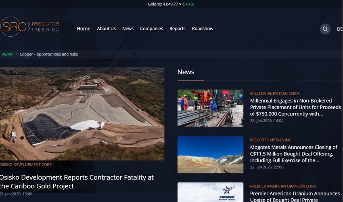Click the green NEWS ticker label

[7, 54]
